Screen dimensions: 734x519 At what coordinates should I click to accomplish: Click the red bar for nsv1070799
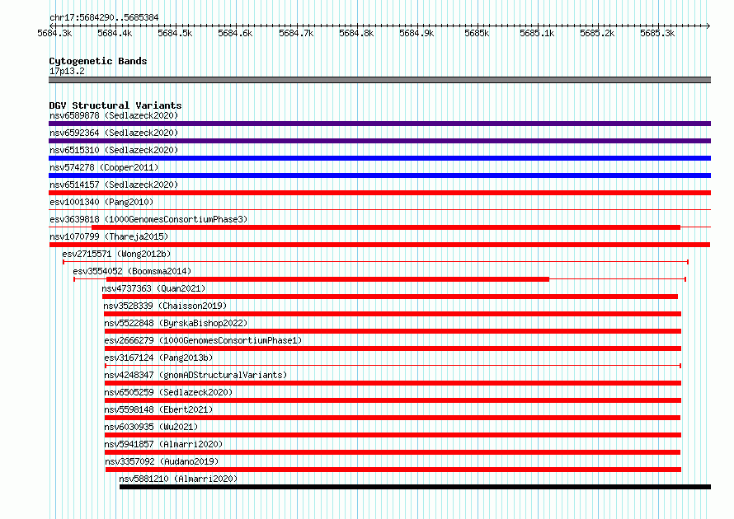(x=379, y=245)
